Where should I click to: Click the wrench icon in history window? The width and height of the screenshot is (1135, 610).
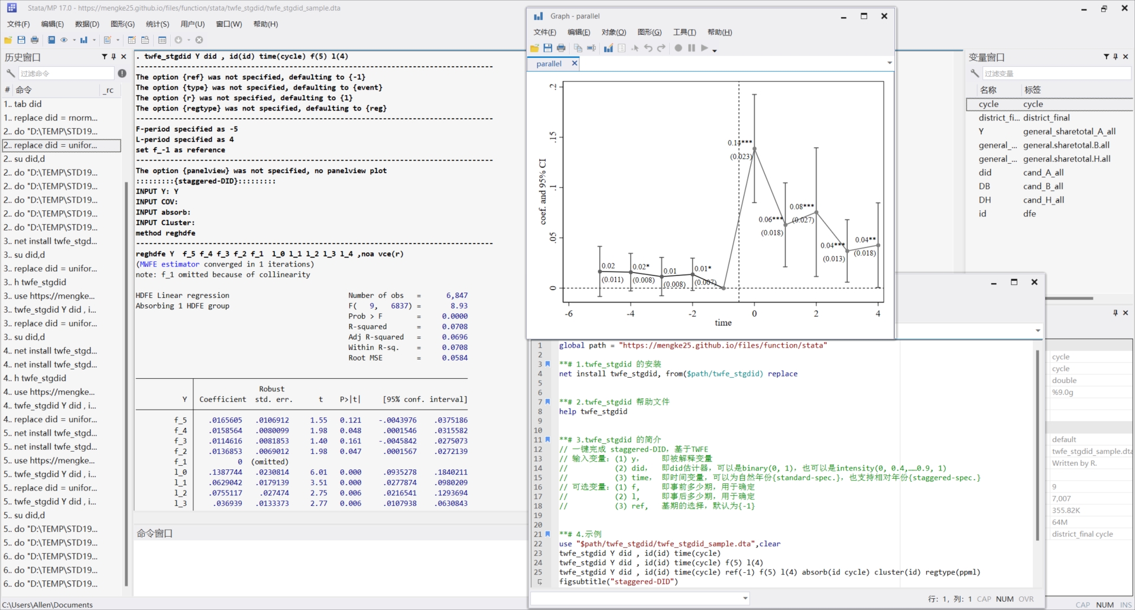pos(10,73)
